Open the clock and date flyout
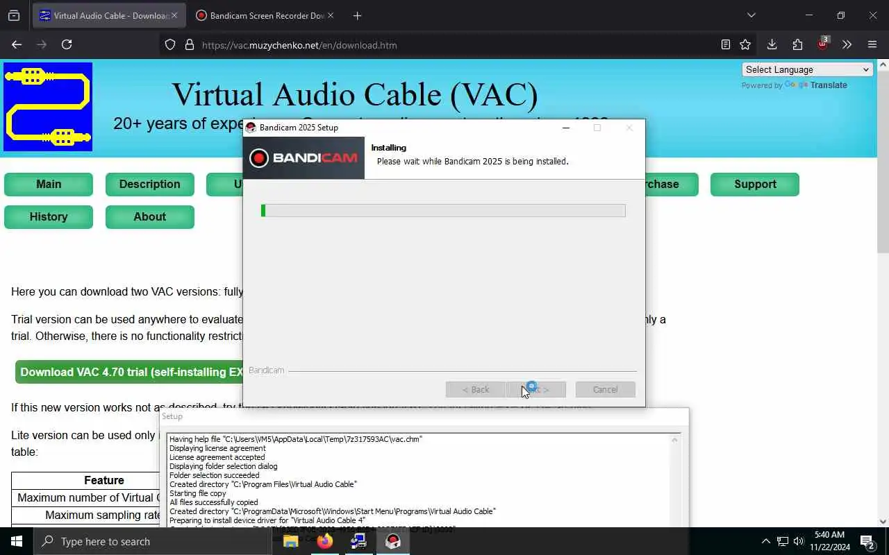This screenshot has height=555, width=889. 829,541
